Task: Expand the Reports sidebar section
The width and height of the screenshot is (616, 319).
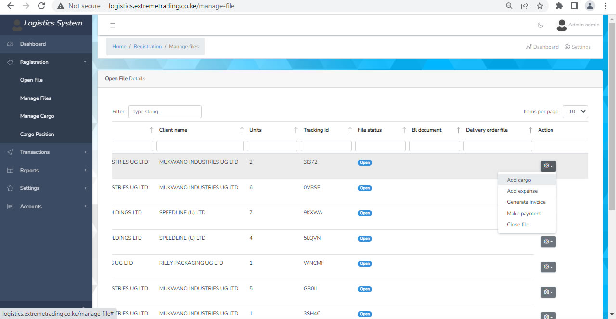Action: (29, 170)
